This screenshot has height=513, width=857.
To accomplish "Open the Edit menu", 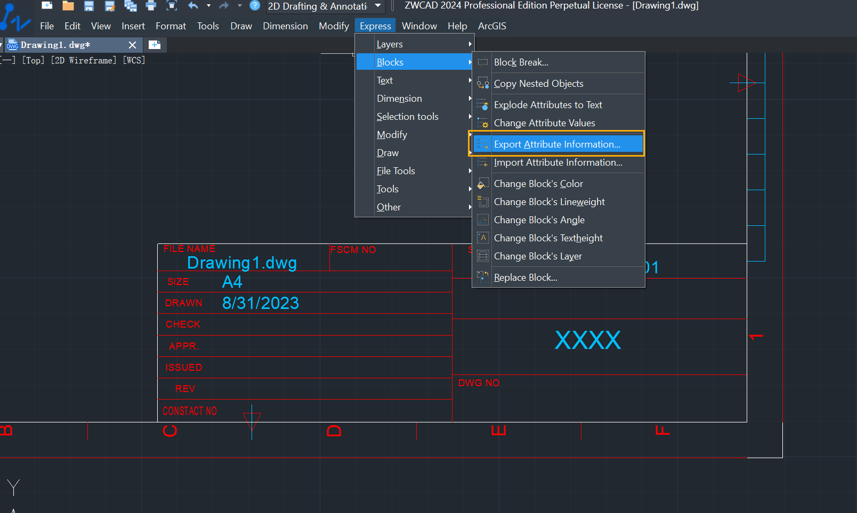I will 72,26.
